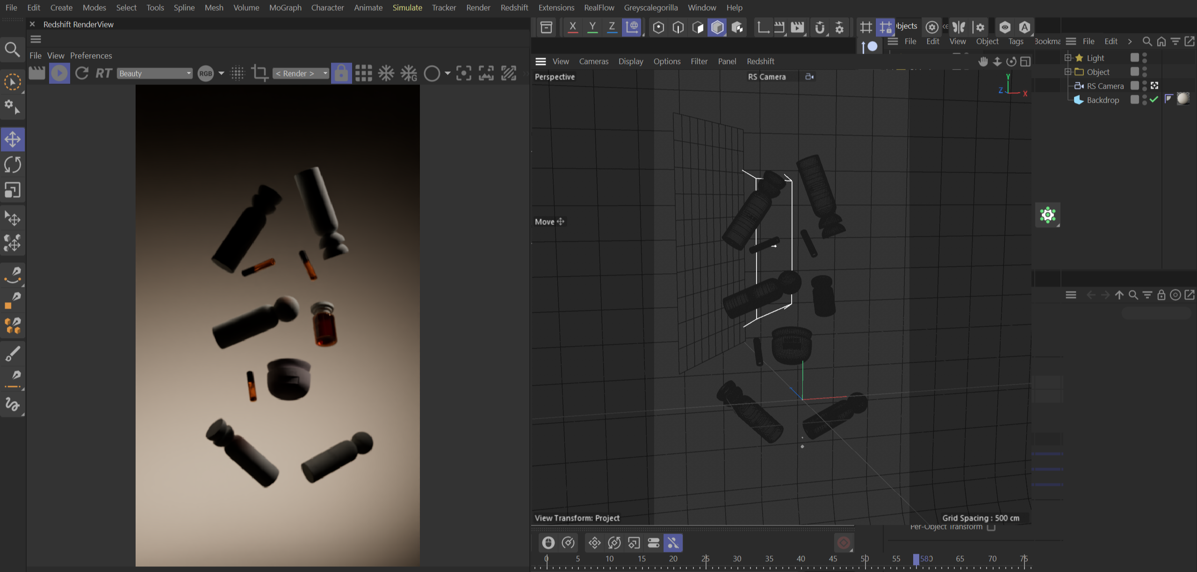This screenshot has height=572, width=1197.
Task: Start Redshift IPR render play button
Action: (x=59, y=73)
